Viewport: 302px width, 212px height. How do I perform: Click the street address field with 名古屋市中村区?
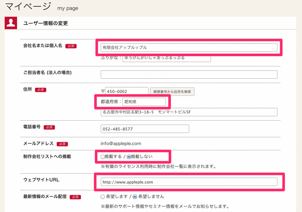[189, 112]
